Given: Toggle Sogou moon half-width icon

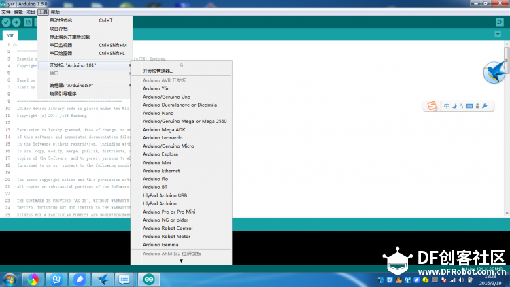Looking at the screenshot, I should pyautogui.click(x=454, y=106).
